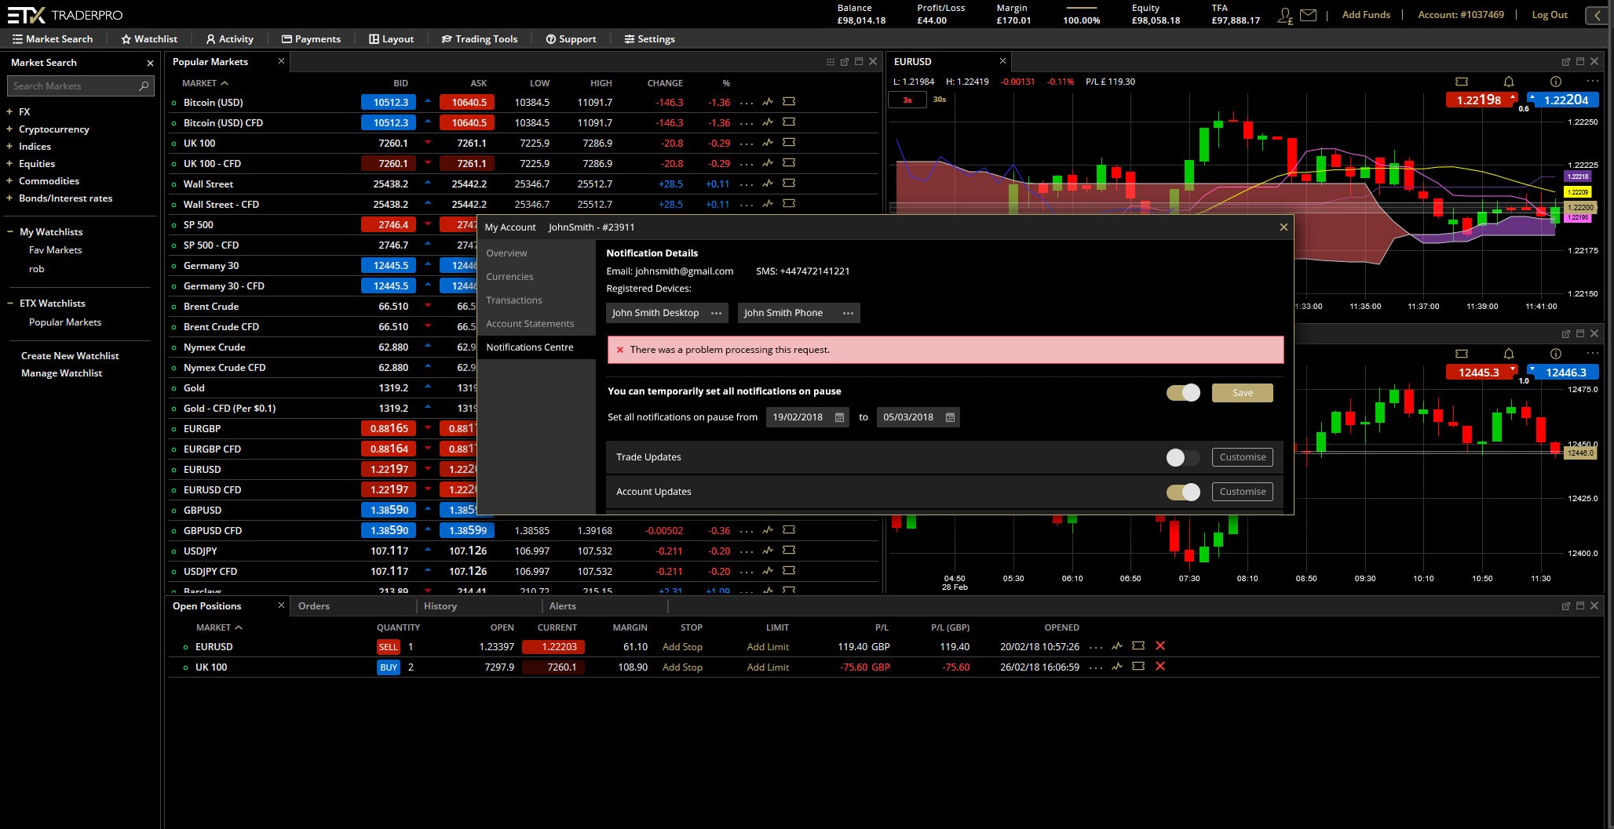Click Log Out
The height and width of the screenshot is (829, 1614).
click(1550, 15)
